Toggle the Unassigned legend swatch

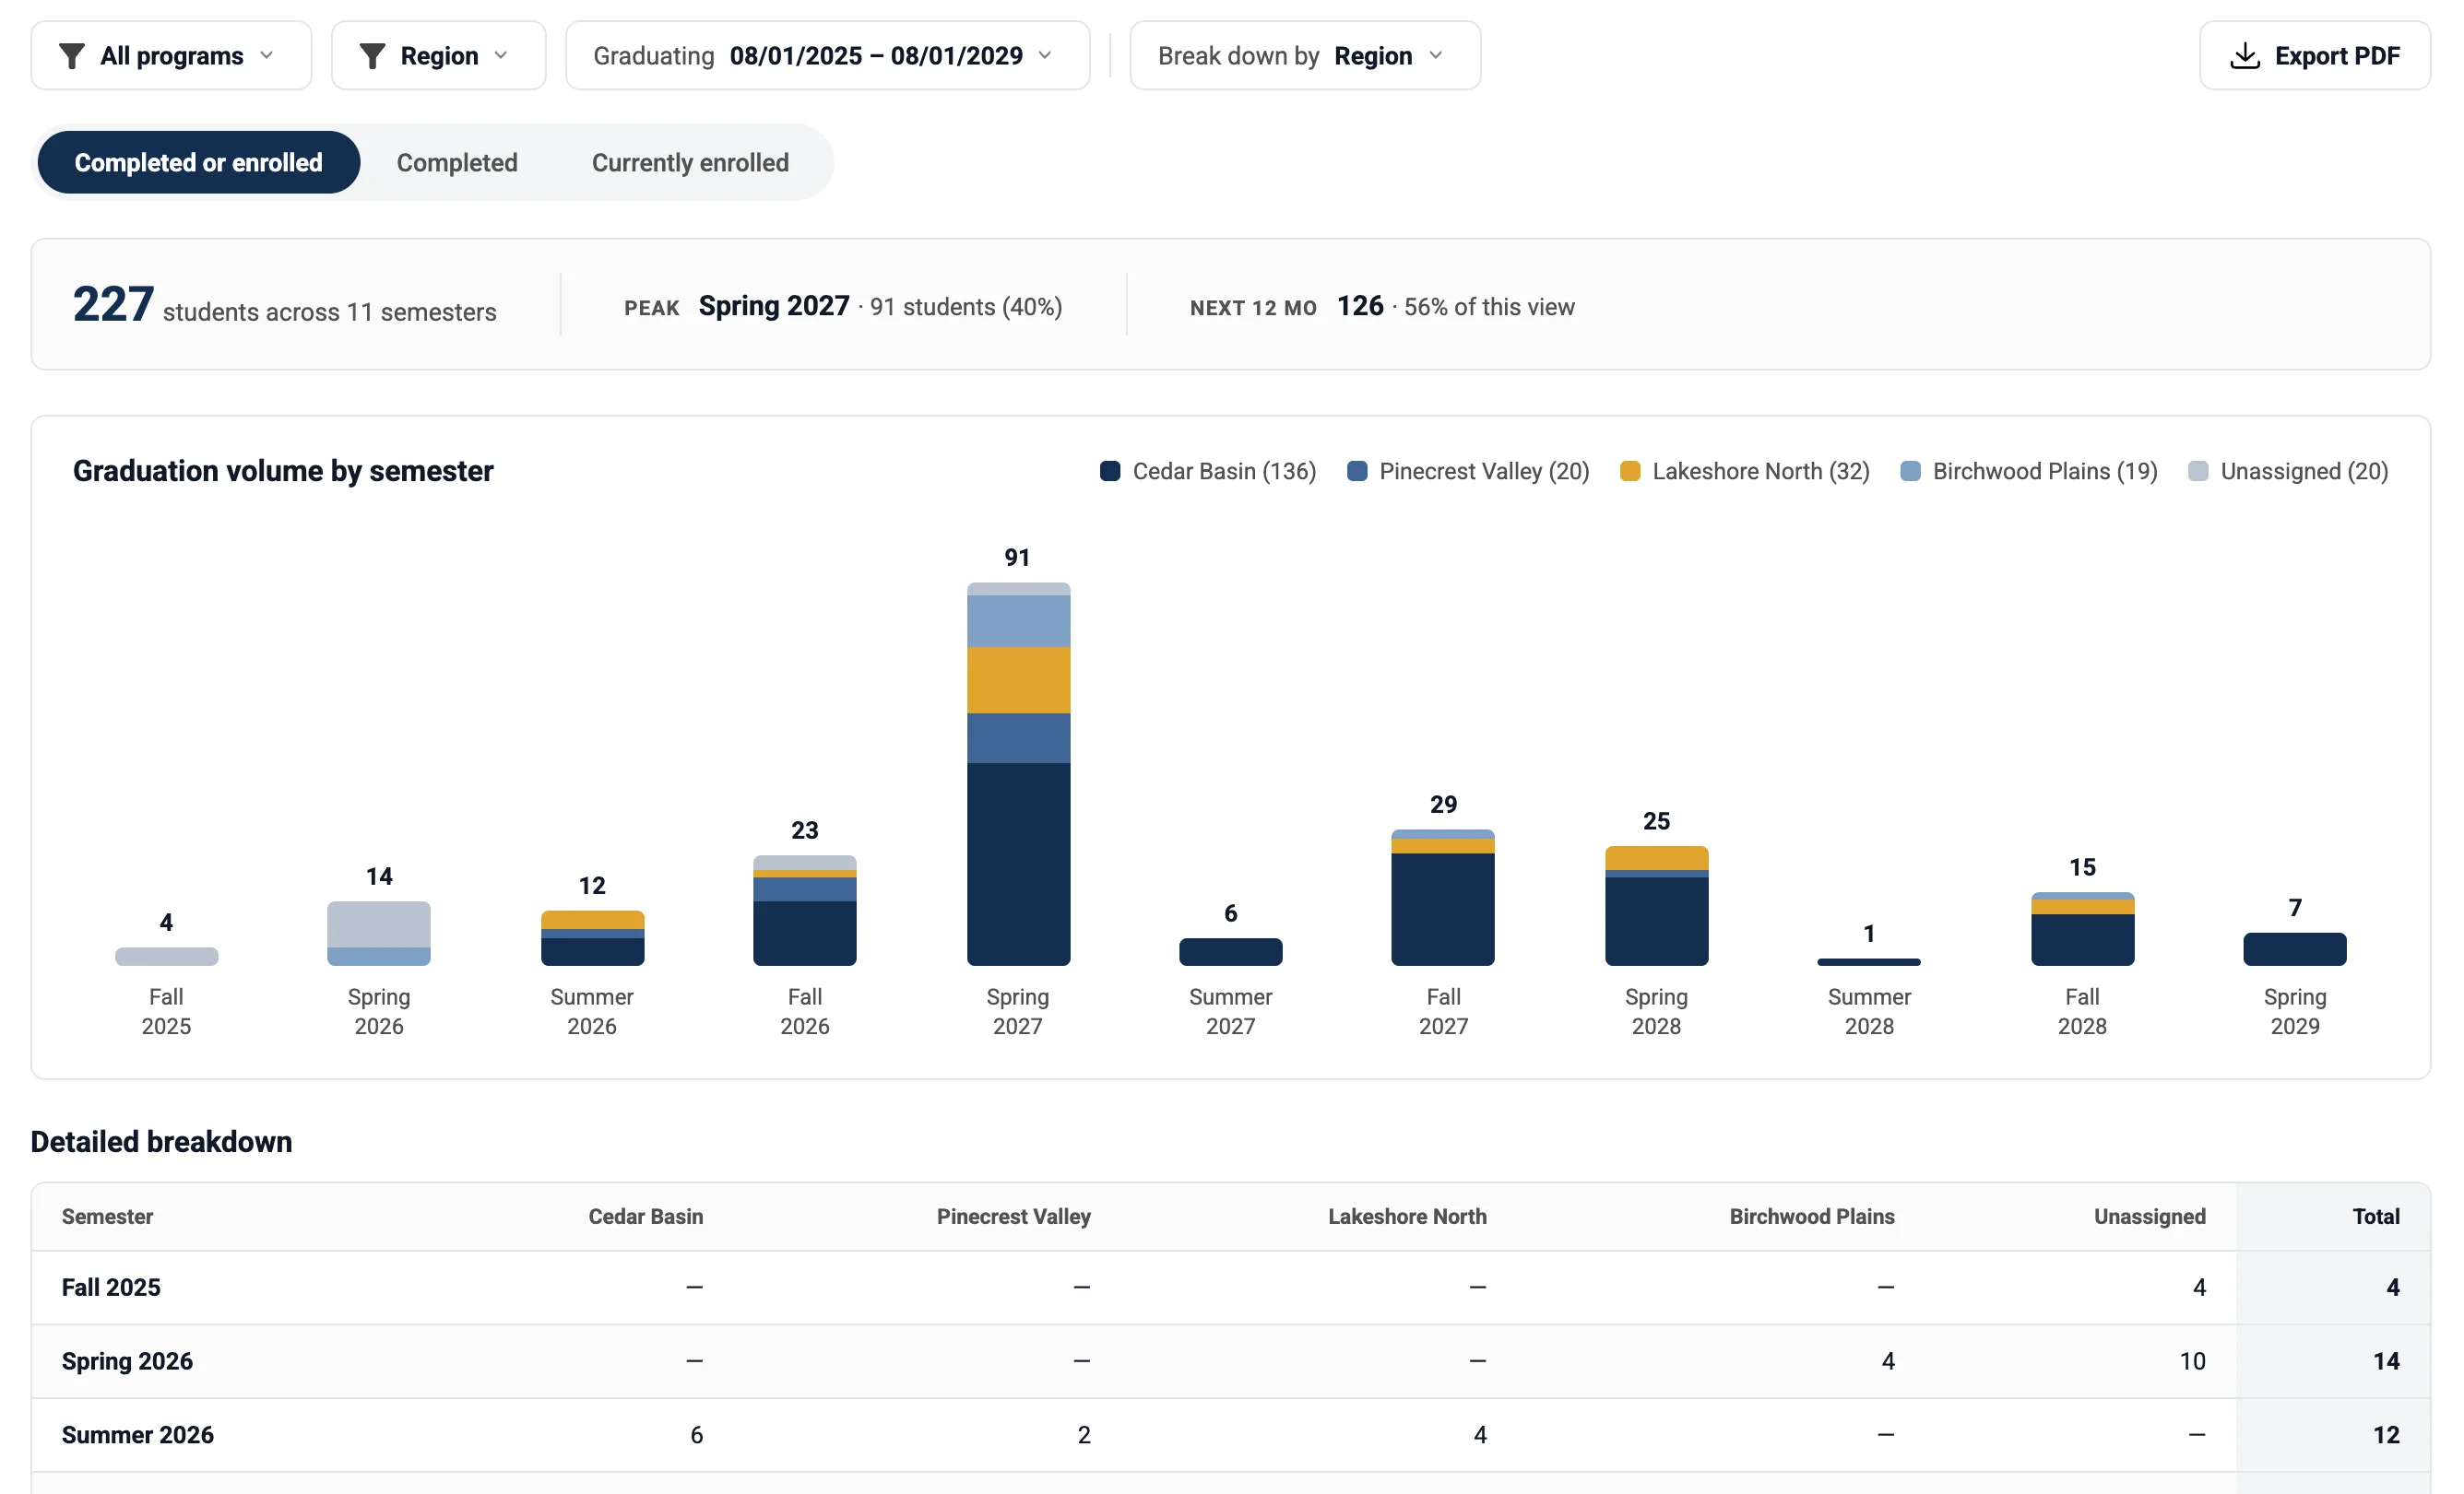pyautogui.click(x=2198, y=471)
